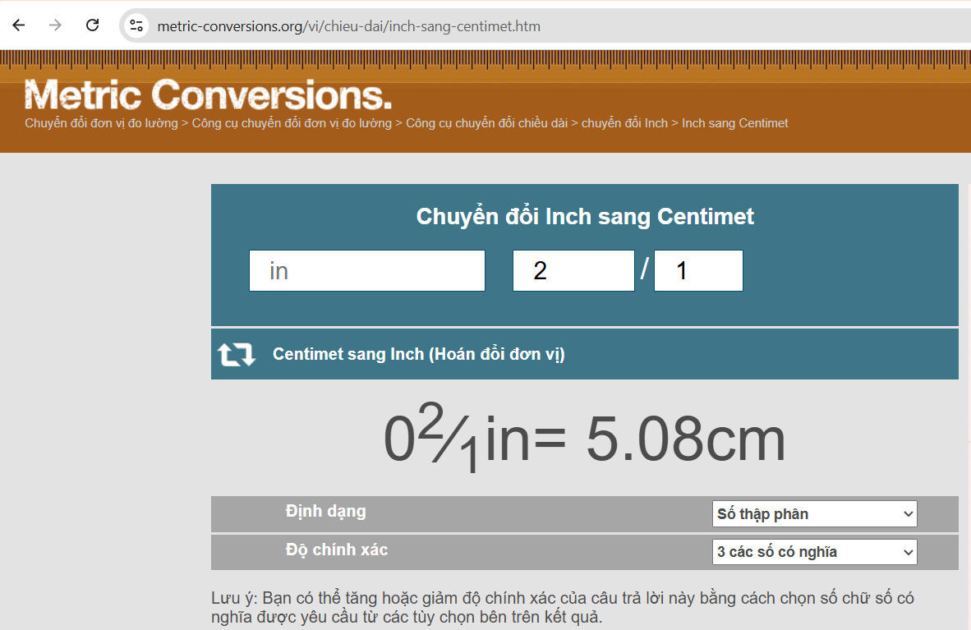Focus the browser address bar URL

click(348, 26)
